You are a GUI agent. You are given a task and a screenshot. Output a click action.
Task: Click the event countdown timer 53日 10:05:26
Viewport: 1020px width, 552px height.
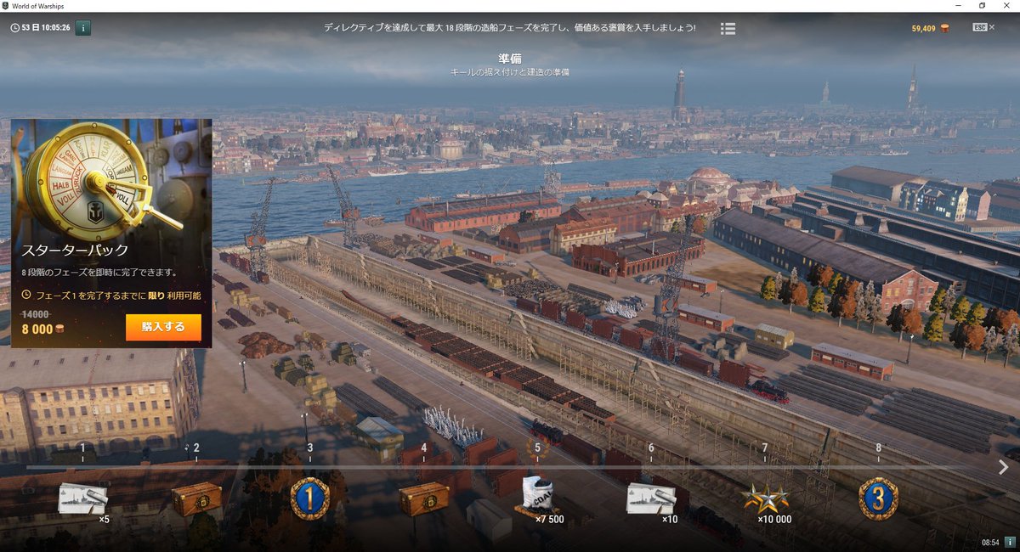pos(46,28)
